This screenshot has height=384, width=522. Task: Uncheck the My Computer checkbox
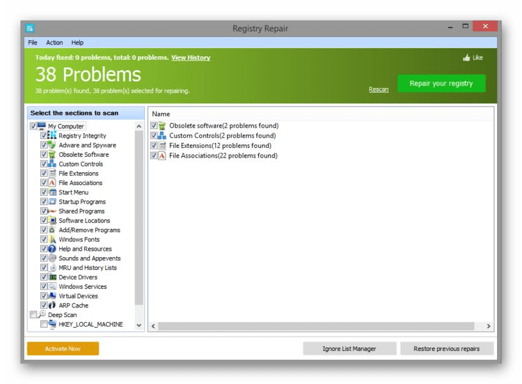[33, 126]
